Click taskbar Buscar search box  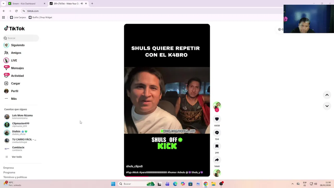pos(137,184)
